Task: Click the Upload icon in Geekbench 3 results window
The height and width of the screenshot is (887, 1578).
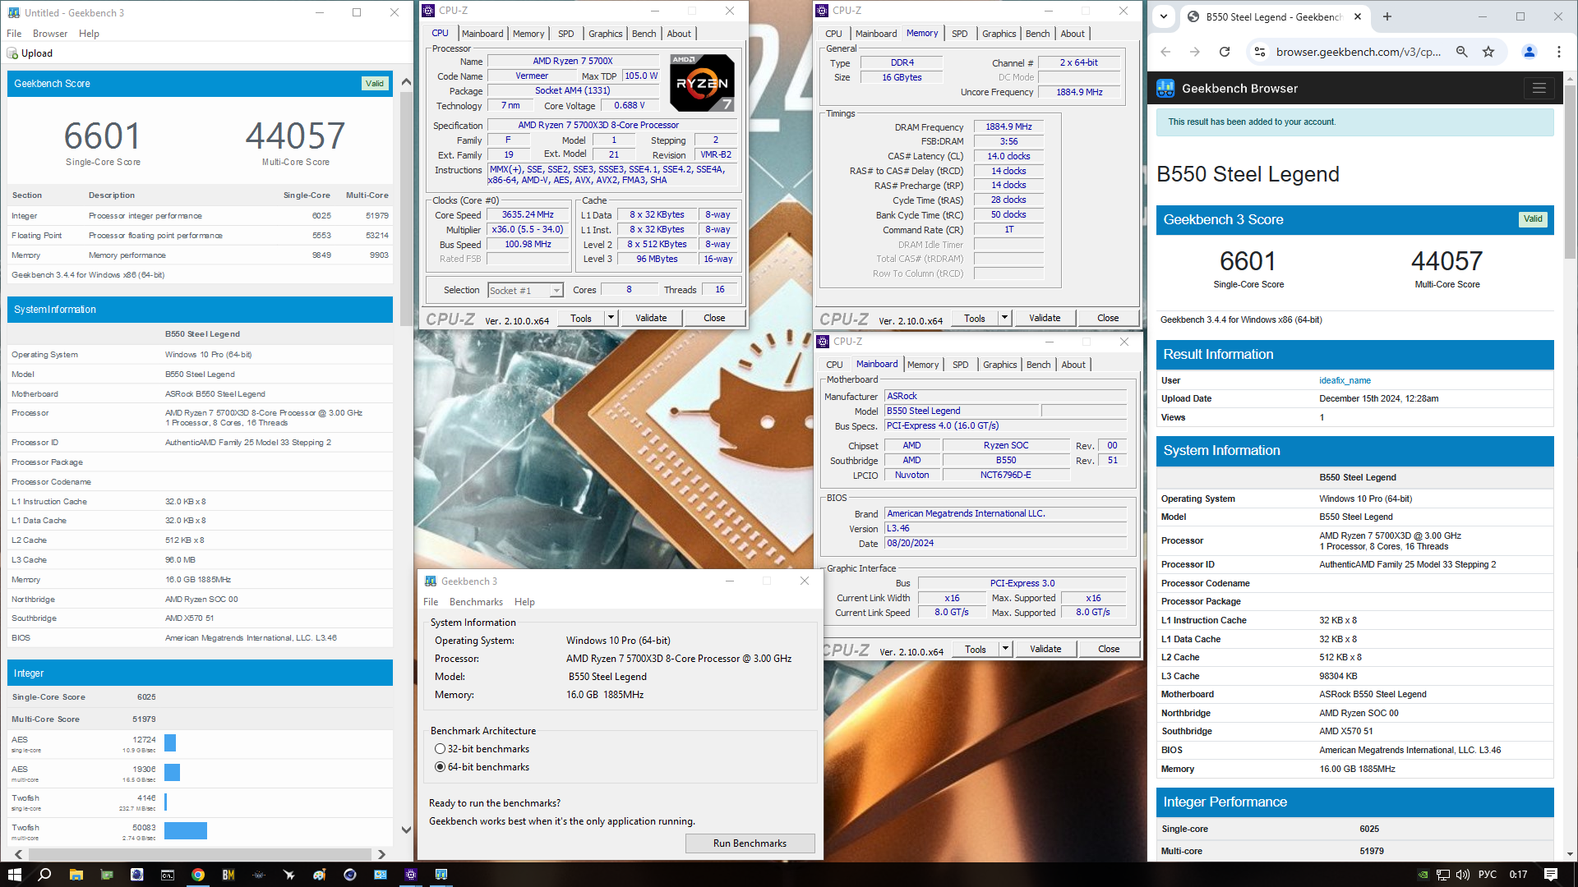Action: (x=12, y=53)
